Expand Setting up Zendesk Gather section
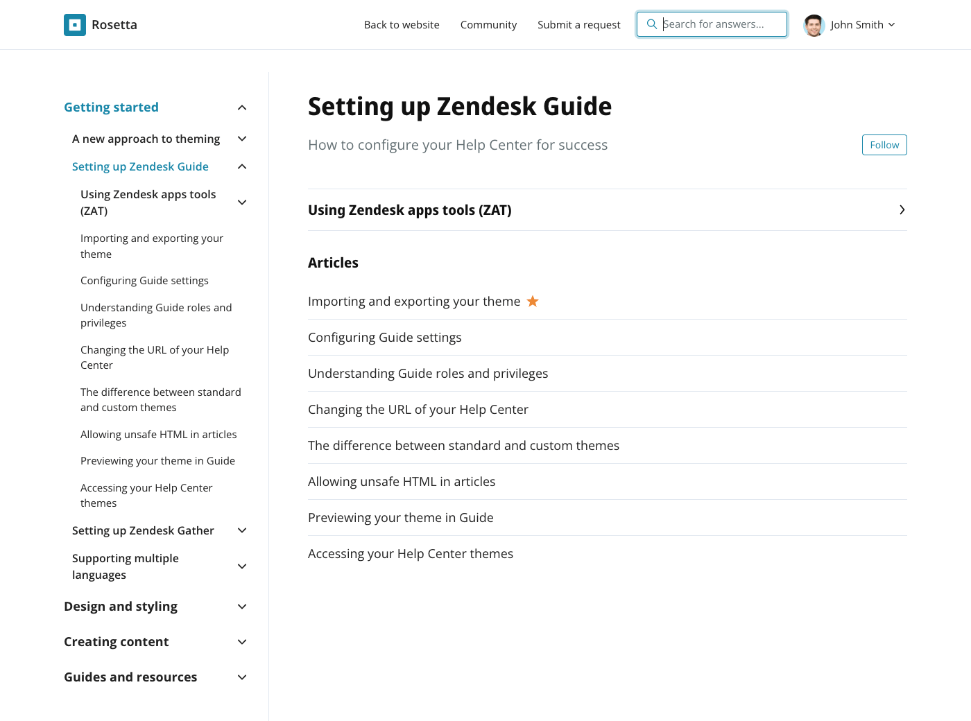971x721 pixels. pyautogui.click(x=242, y=530)
